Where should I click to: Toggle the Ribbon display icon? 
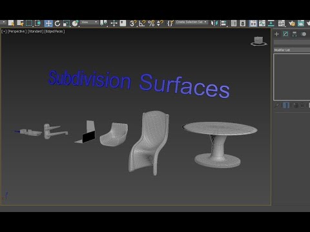click(253, 23)
